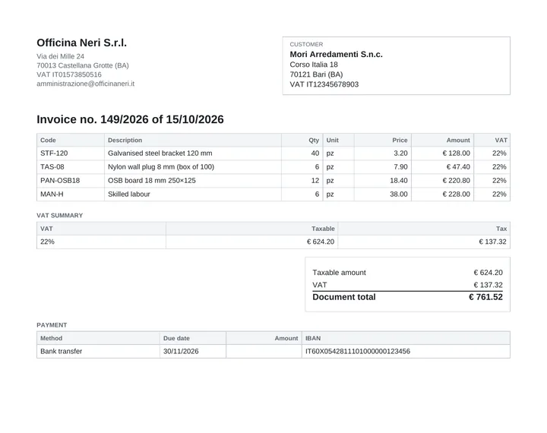The image size is (547, 433).
Task: Select supplier VAT IT01573850516
Action: (69, 74)
